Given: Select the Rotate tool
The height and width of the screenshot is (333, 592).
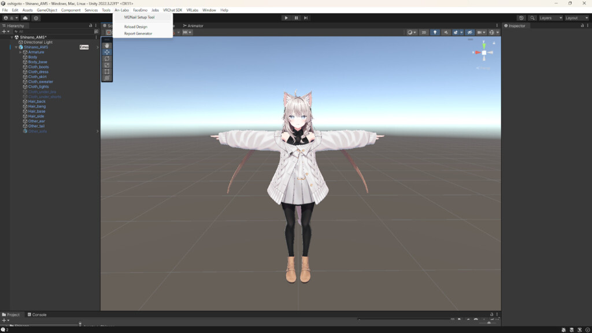Looking at the screenshot, I should 107,58.
